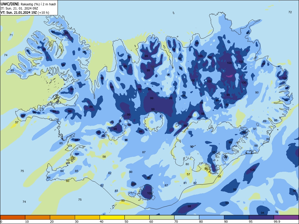Click the 20–30 legend color swatch
The height and width of the screenshot is (224, 299).
[x=62, y=217]
